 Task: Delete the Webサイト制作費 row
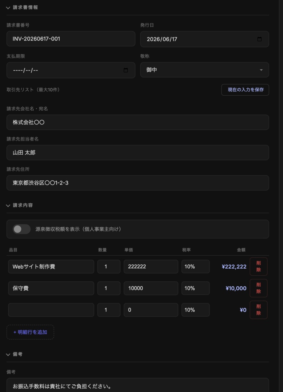click(x=259, y=266)
